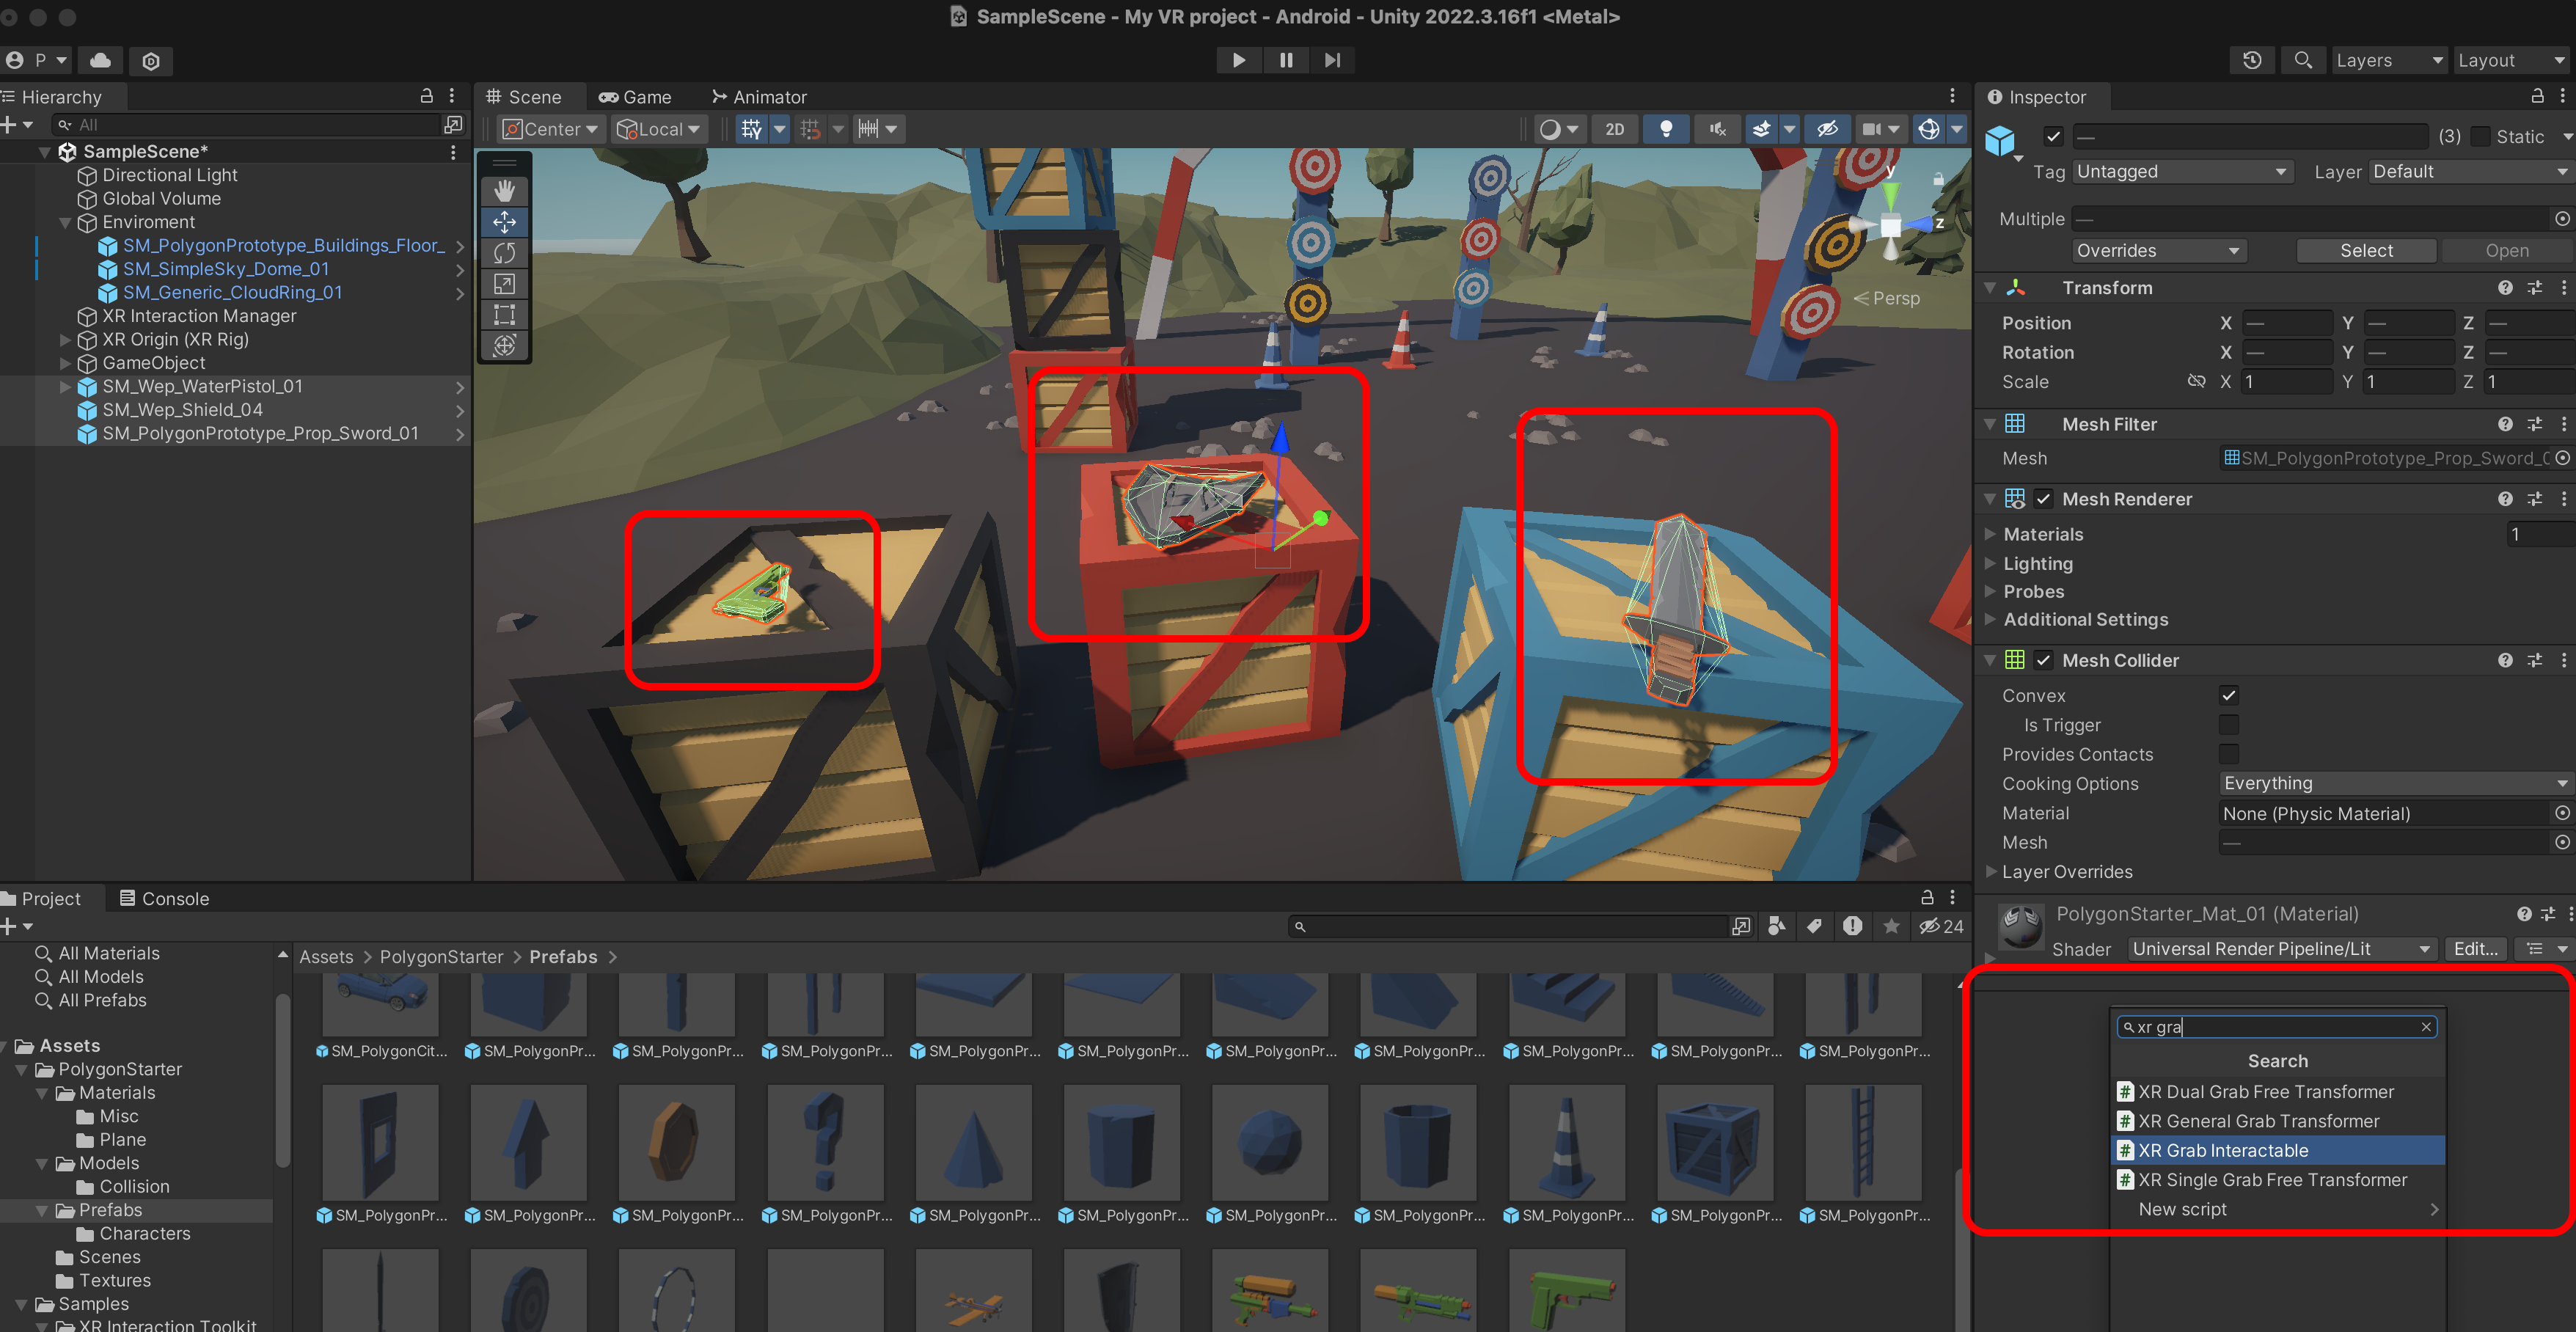
Task: Click the Pause button
Action: (1285, 60)
